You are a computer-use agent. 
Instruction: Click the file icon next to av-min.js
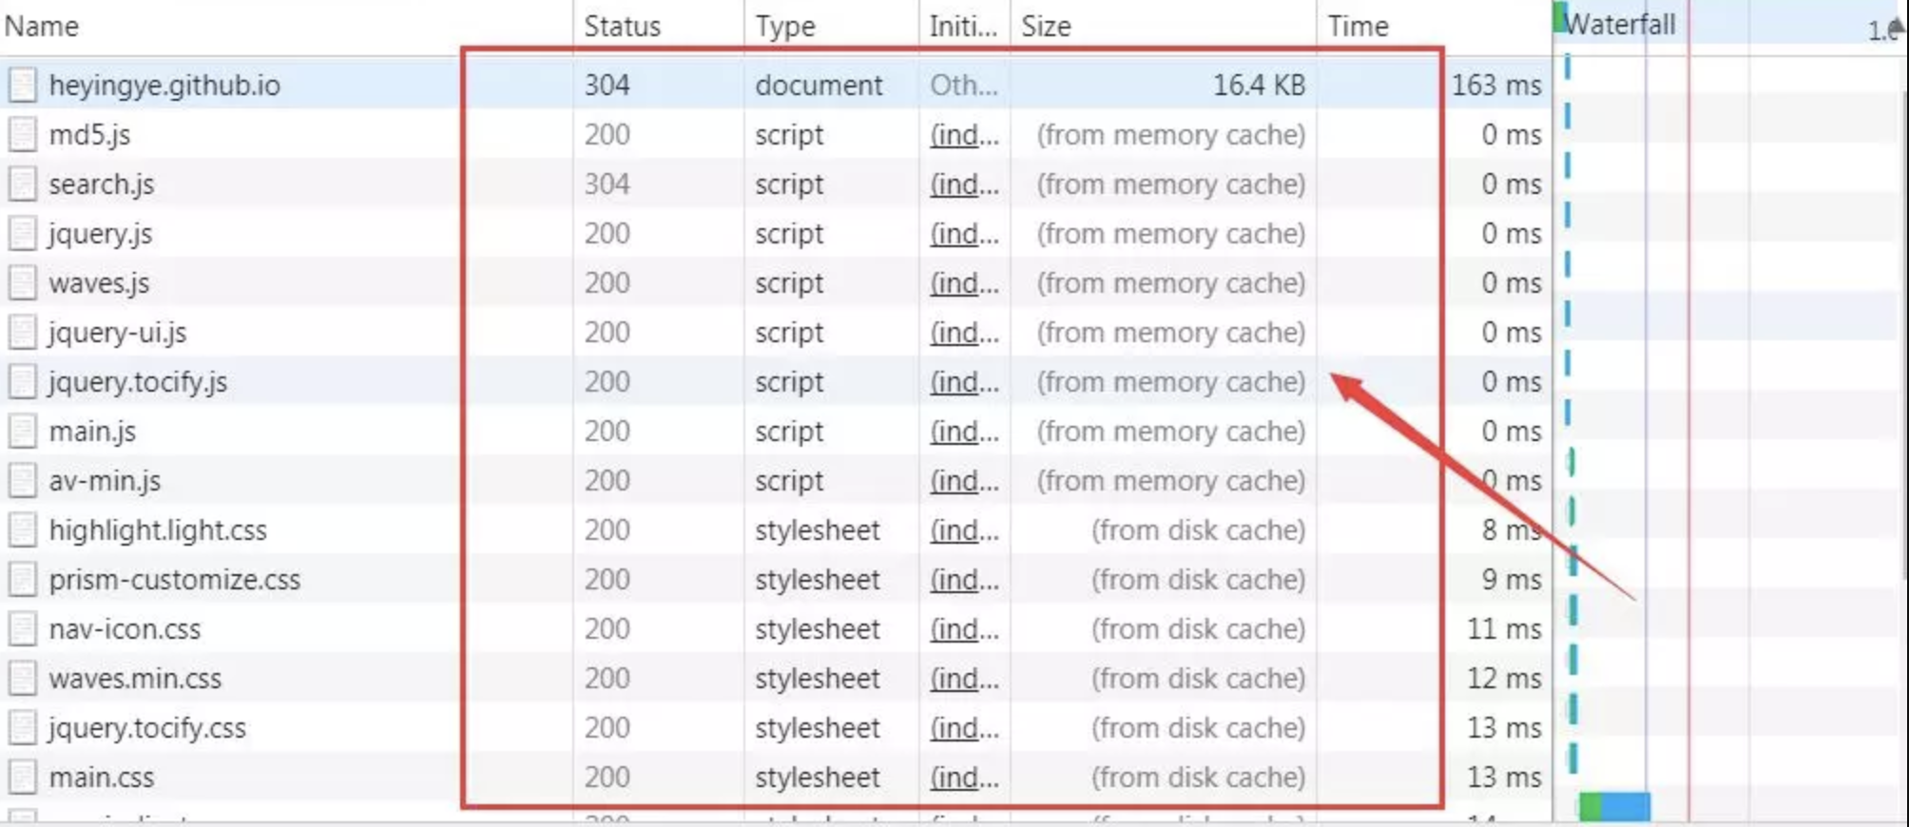pyautogui.click(x=23, y=481)
